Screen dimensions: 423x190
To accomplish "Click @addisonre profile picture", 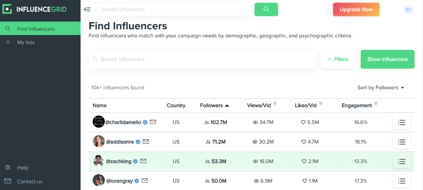I will tap(98, 141).
